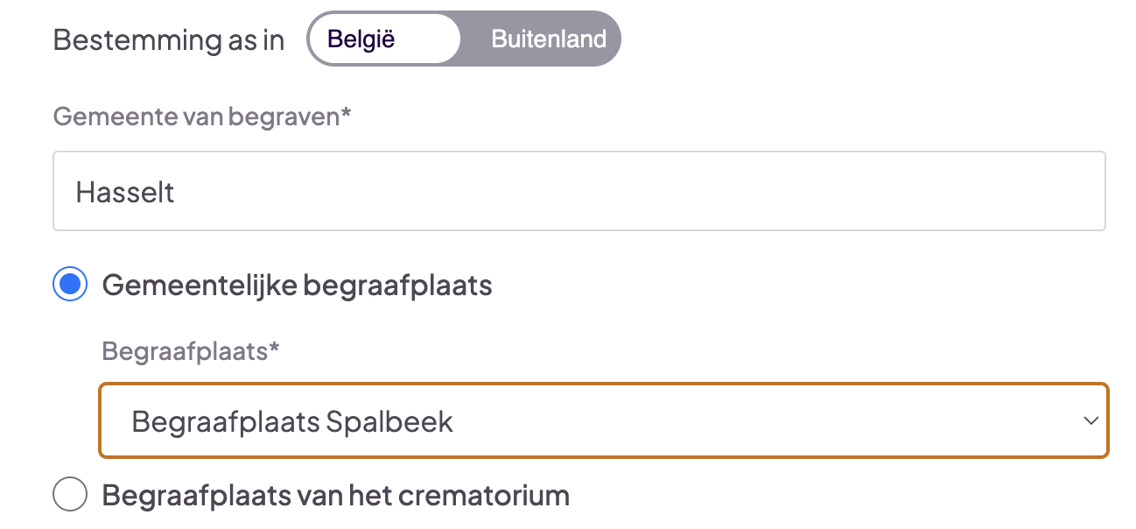Select the Gemeentelijke begraafplaats radio button
1136x529 pixels.
[70, 285]
